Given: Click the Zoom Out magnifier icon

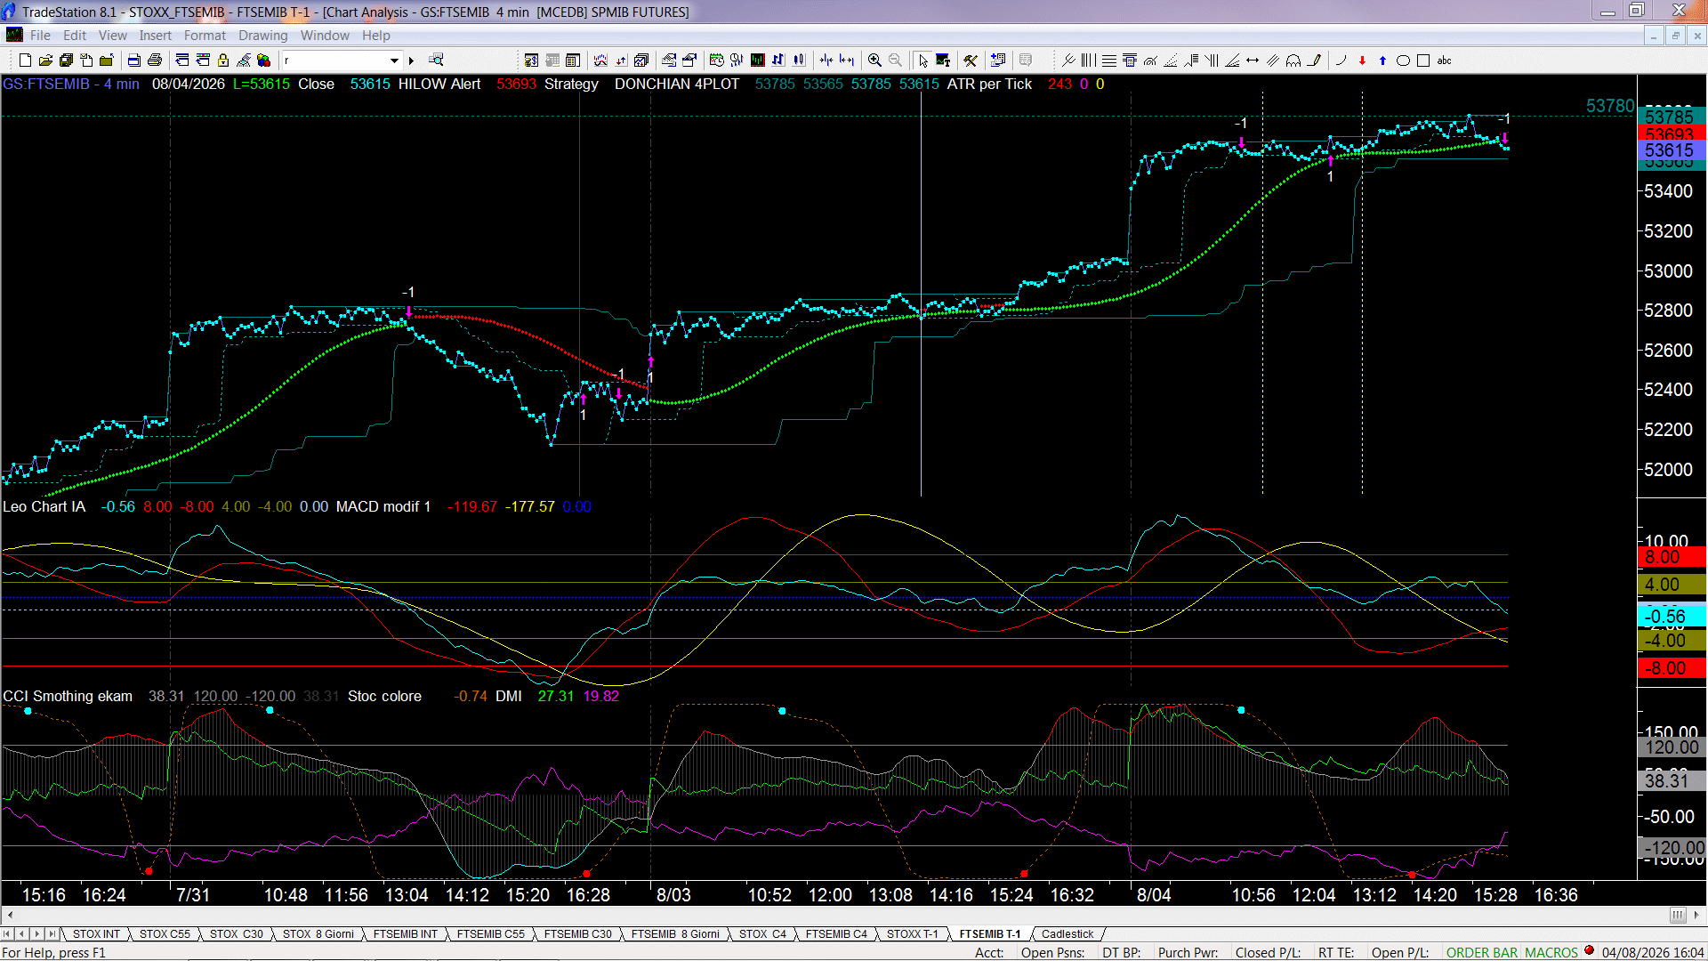Looking at the screenshot, I should (x=896, y=61).
